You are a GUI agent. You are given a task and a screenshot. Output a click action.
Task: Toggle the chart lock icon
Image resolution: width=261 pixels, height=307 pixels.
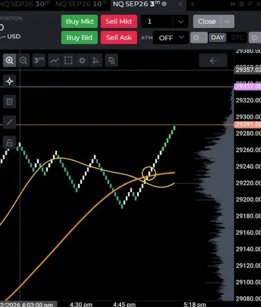coord(9,143)
